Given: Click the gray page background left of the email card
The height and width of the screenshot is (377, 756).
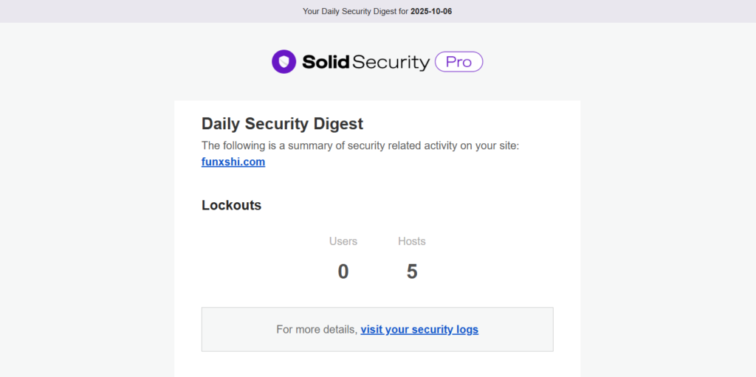Looking at the screenshot, I should click(87, 221).
